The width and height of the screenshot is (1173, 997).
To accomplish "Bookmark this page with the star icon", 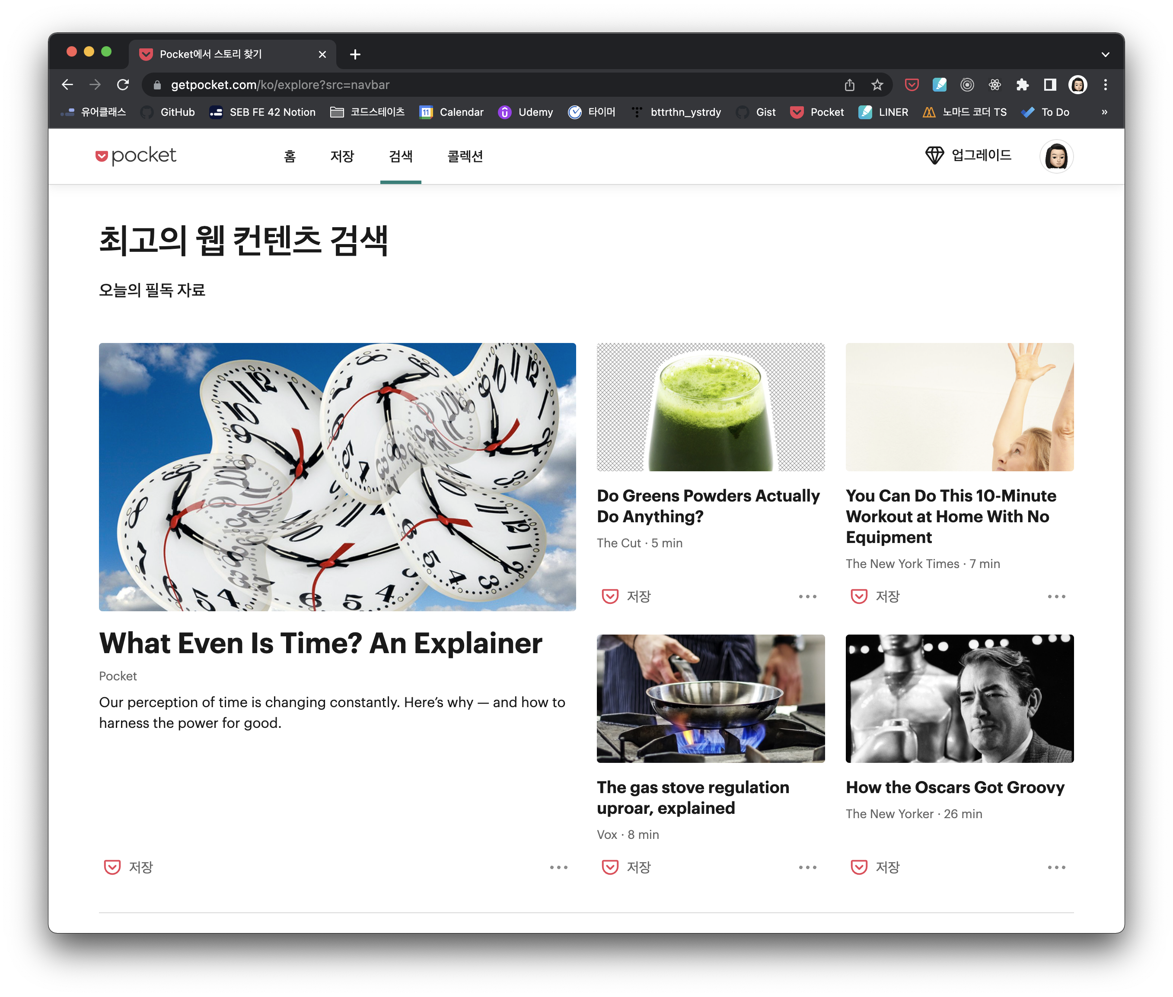I will click(877, 85).
